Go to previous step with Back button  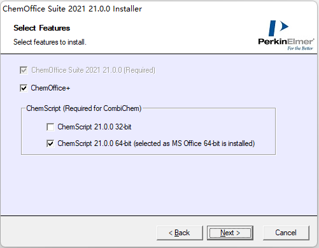pyautogui.click(x=180, y=233)
